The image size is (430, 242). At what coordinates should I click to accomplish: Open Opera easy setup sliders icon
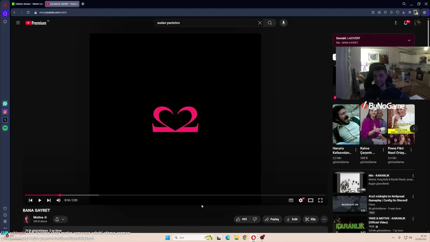tap(410, 12)
